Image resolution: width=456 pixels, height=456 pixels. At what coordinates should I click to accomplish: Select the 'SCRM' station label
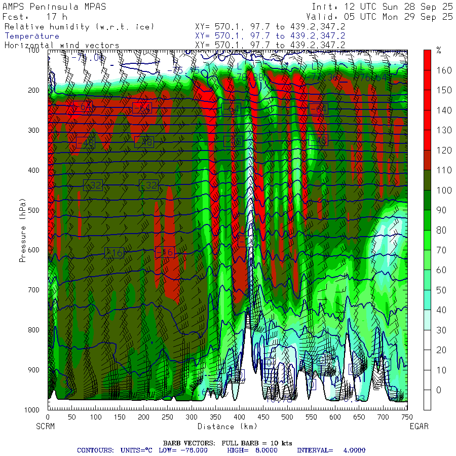pos(46,426)
